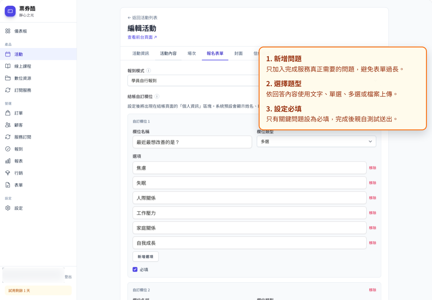Viewport: 432px width, 300px height.
Task: Click the 行銷 megaphone icon
Action: click(8, 173)
